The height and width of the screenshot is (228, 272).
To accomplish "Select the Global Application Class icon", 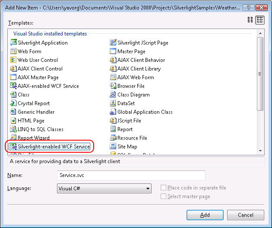I will coord(113,112).
